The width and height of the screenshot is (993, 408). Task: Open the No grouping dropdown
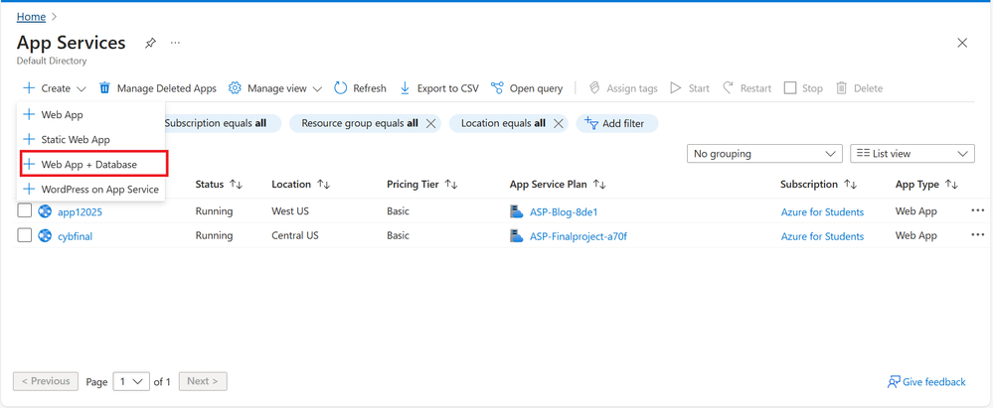pyautogui.click(x=764, y=154)
